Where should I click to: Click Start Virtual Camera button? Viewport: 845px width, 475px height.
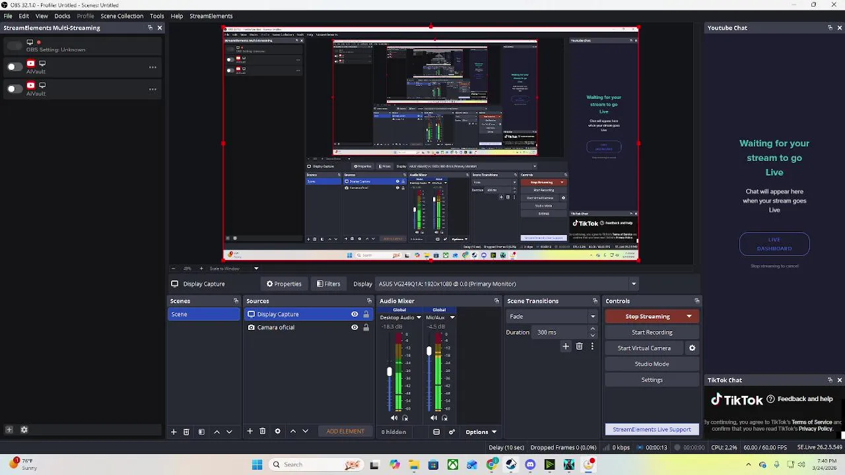(x=644, y=348)
